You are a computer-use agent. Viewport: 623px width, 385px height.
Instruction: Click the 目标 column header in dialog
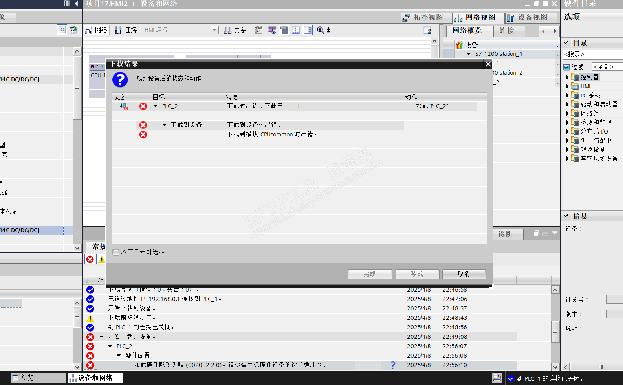[188, 97]
